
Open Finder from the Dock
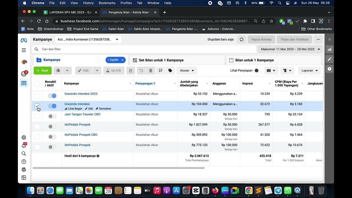31,190
